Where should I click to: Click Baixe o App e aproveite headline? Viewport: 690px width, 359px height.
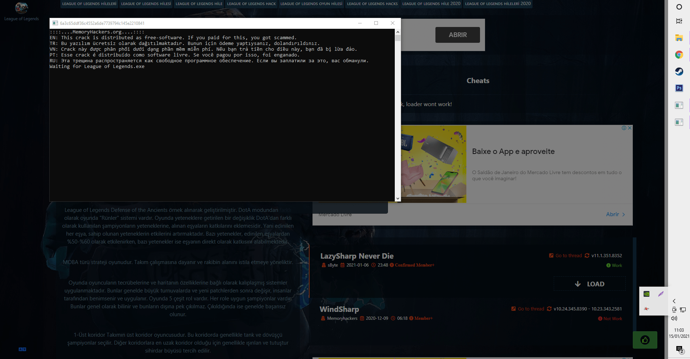click(x=513, y=151)
